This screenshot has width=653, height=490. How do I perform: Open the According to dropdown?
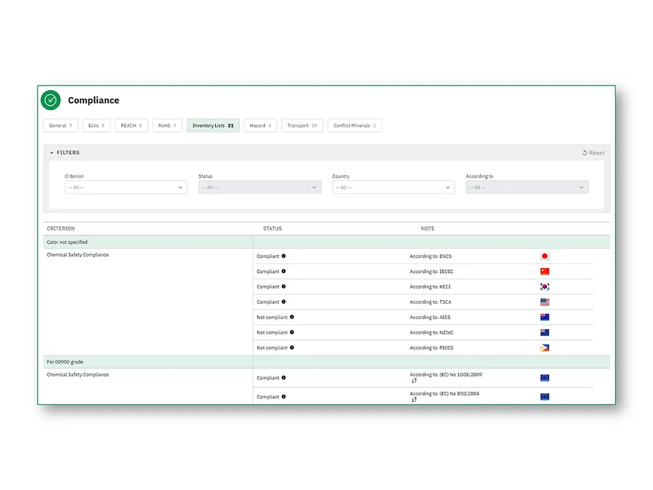tap(527, 188)
